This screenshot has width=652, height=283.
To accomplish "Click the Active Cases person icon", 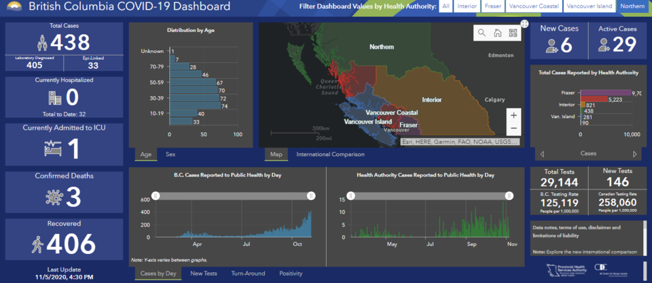I will tap(604, 45).
